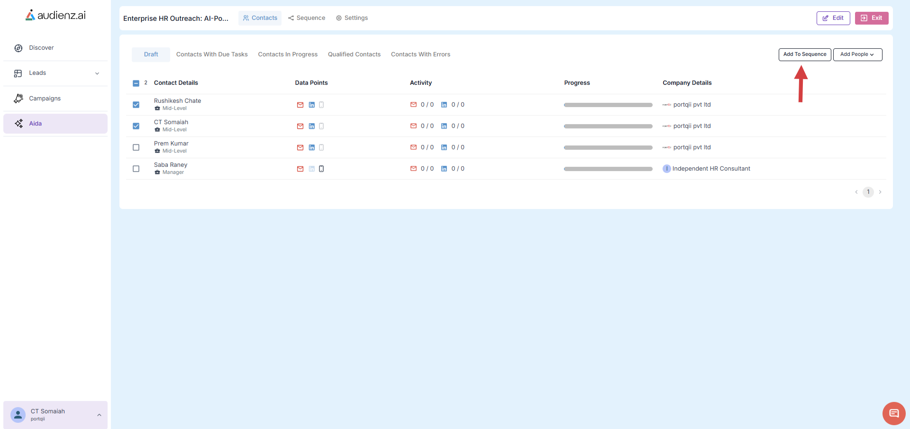Open the Add People dropdown
Viewport: 910px width, 429px height.
coord(857,55)
